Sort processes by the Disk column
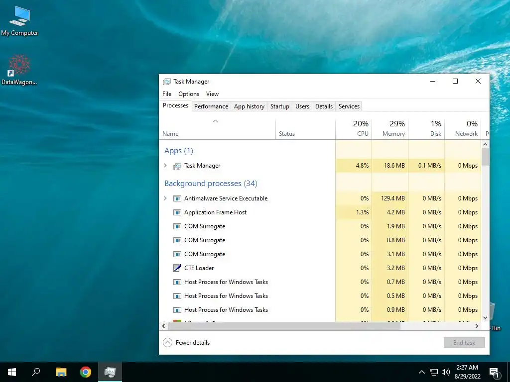Screen dimensions: 510x382 (426, 129)
